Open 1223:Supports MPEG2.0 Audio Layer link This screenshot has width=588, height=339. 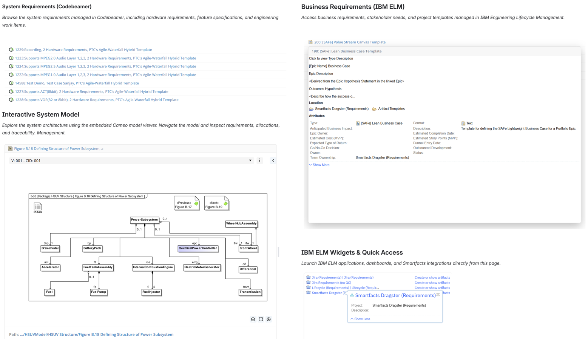[x=105, y=58]
